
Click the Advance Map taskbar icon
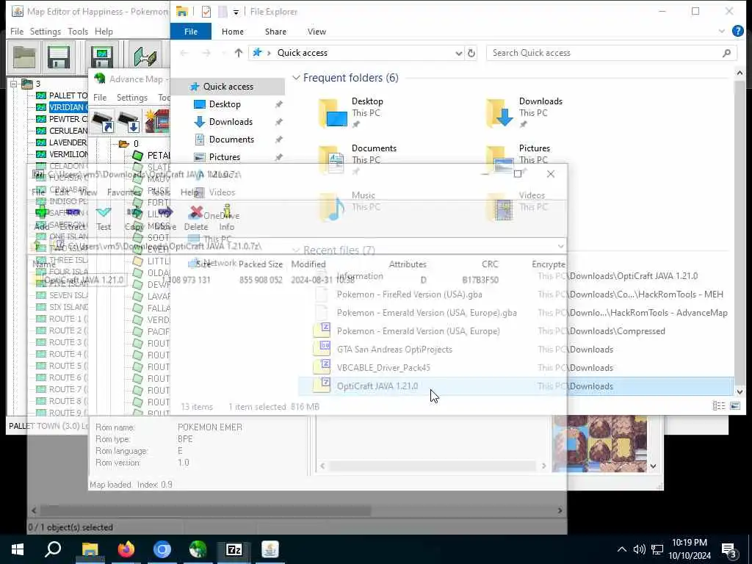click(x=198, y=549)
